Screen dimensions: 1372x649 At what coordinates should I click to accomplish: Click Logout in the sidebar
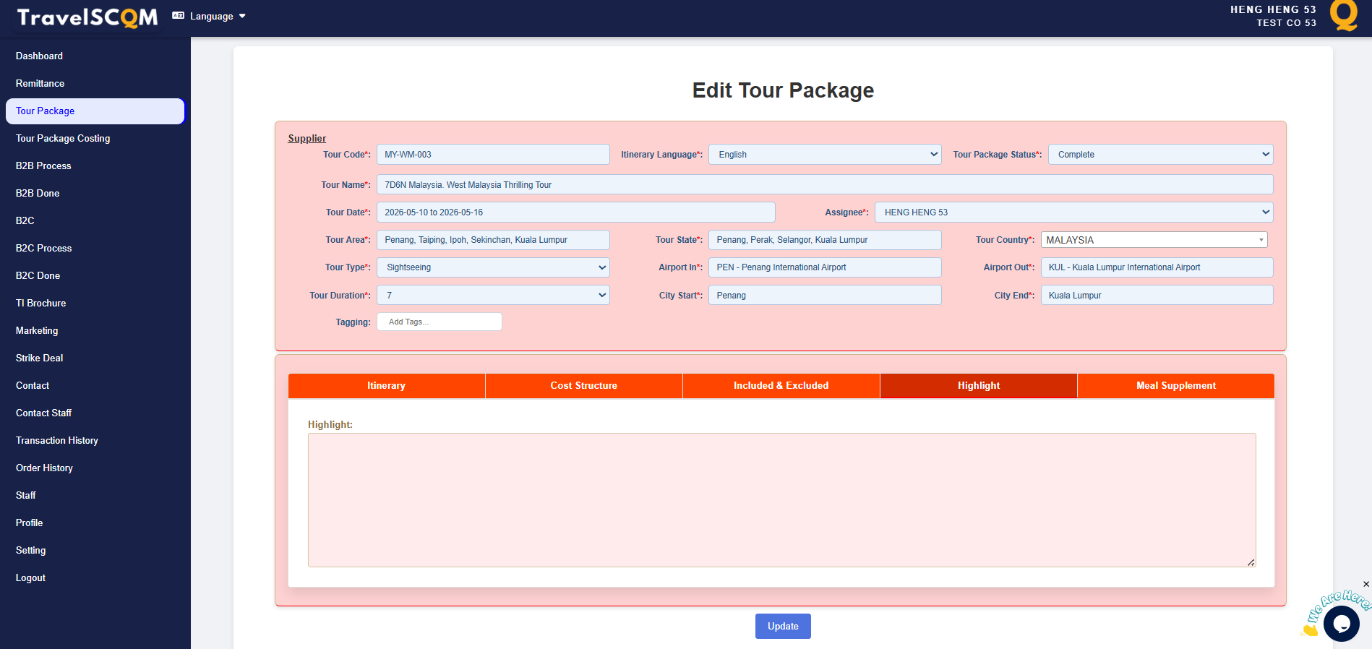(x=30, y=578)
